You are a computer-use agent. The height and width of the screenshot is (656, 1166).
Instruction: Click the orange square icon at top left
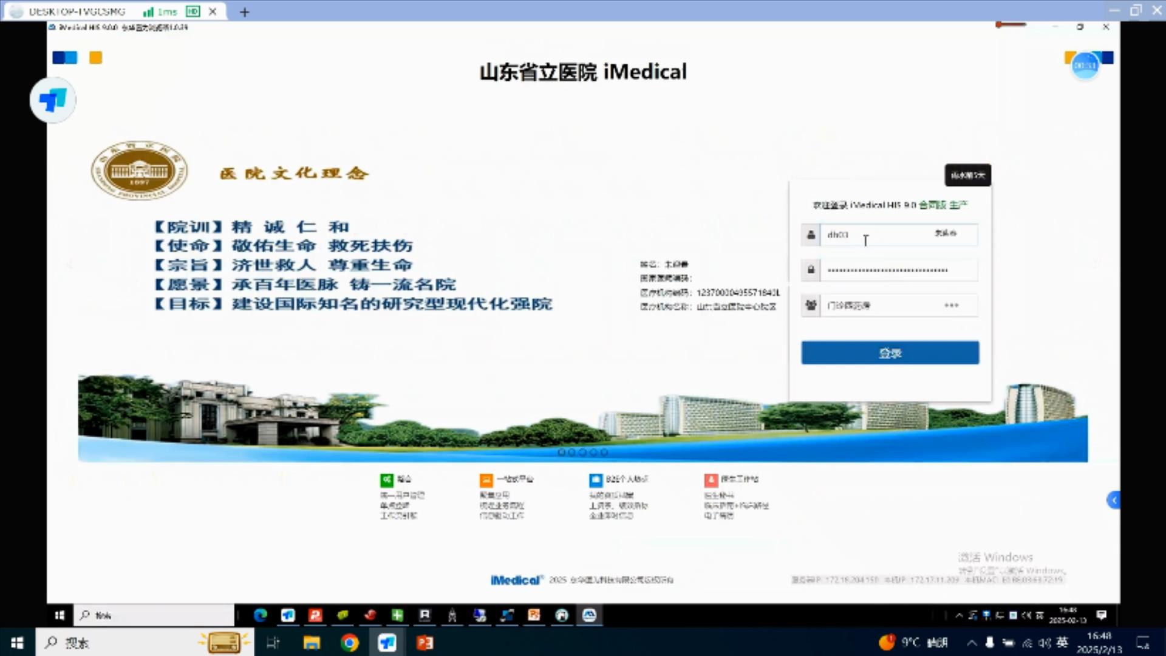[x=96, y=58]
